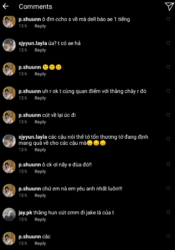175x250 pixels.
Task: Open p.shuunn username on first comment
Action: coord(30,19)
